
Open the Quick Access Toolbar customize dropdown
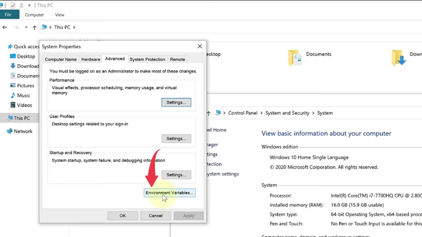pos(29,5)
